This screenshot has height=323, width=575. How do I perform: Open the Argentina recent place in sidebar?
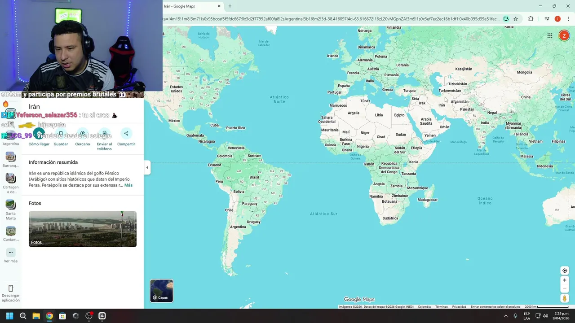11,137
